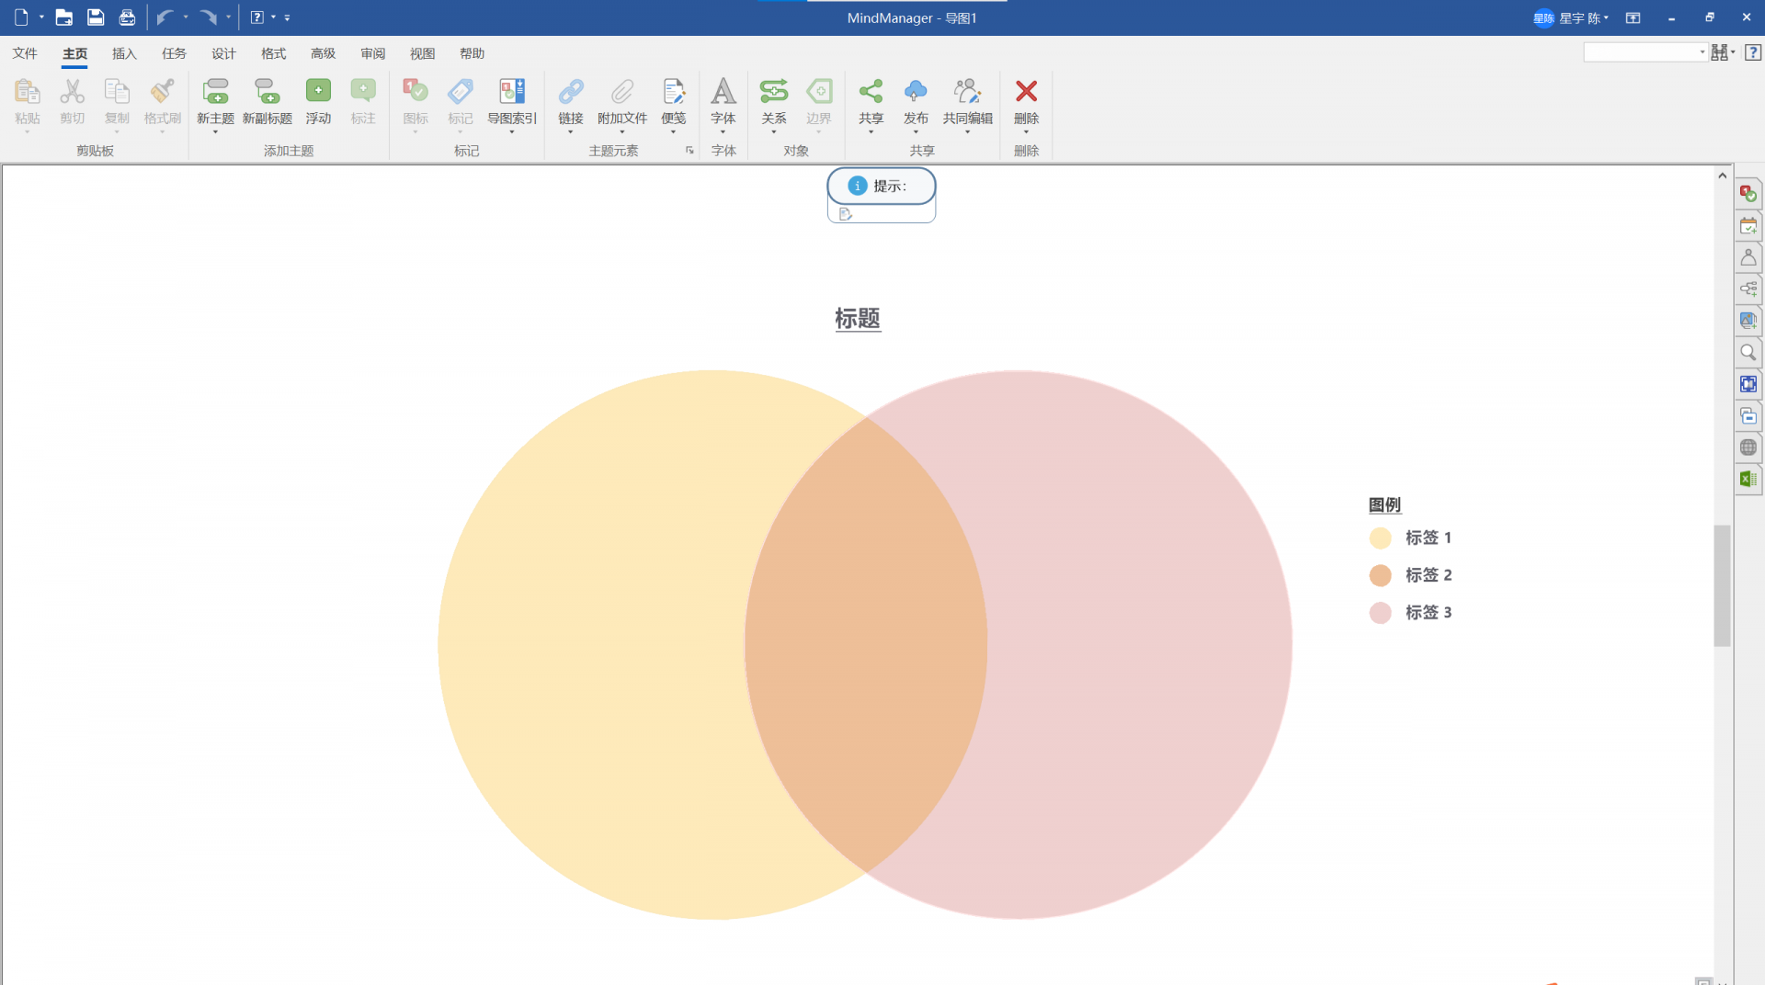The image size is (1765, 985).
Task: Select the 标签 1 legend label
Action: (1429, 538)
